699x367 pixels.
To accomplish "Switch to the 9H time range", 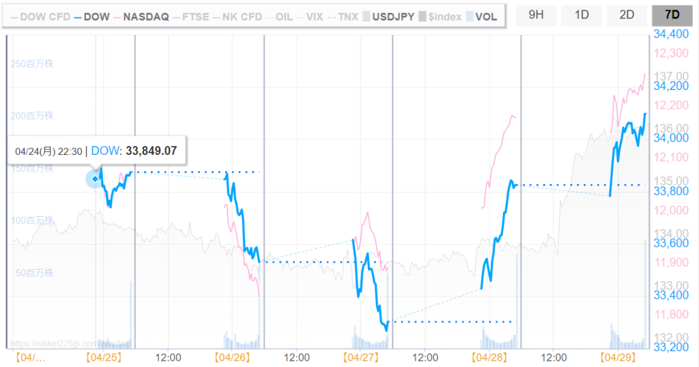I will 536,15.
